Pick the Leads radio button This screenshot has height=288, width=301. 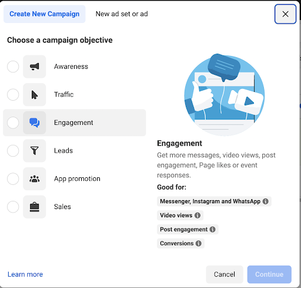tap(13, 151)
